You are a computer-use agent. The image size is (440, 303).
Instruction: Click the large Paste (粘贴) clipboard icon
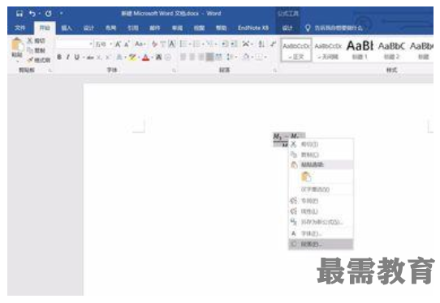[17, 45]
